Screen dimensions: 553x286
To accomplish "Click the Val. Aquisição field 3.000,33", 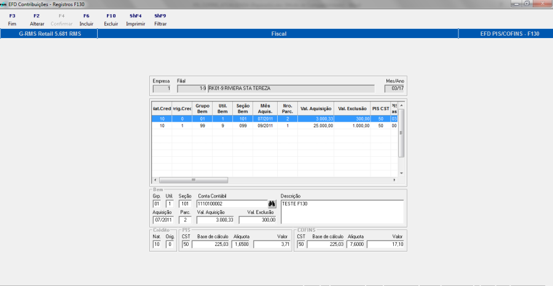I will coord(216,220).
